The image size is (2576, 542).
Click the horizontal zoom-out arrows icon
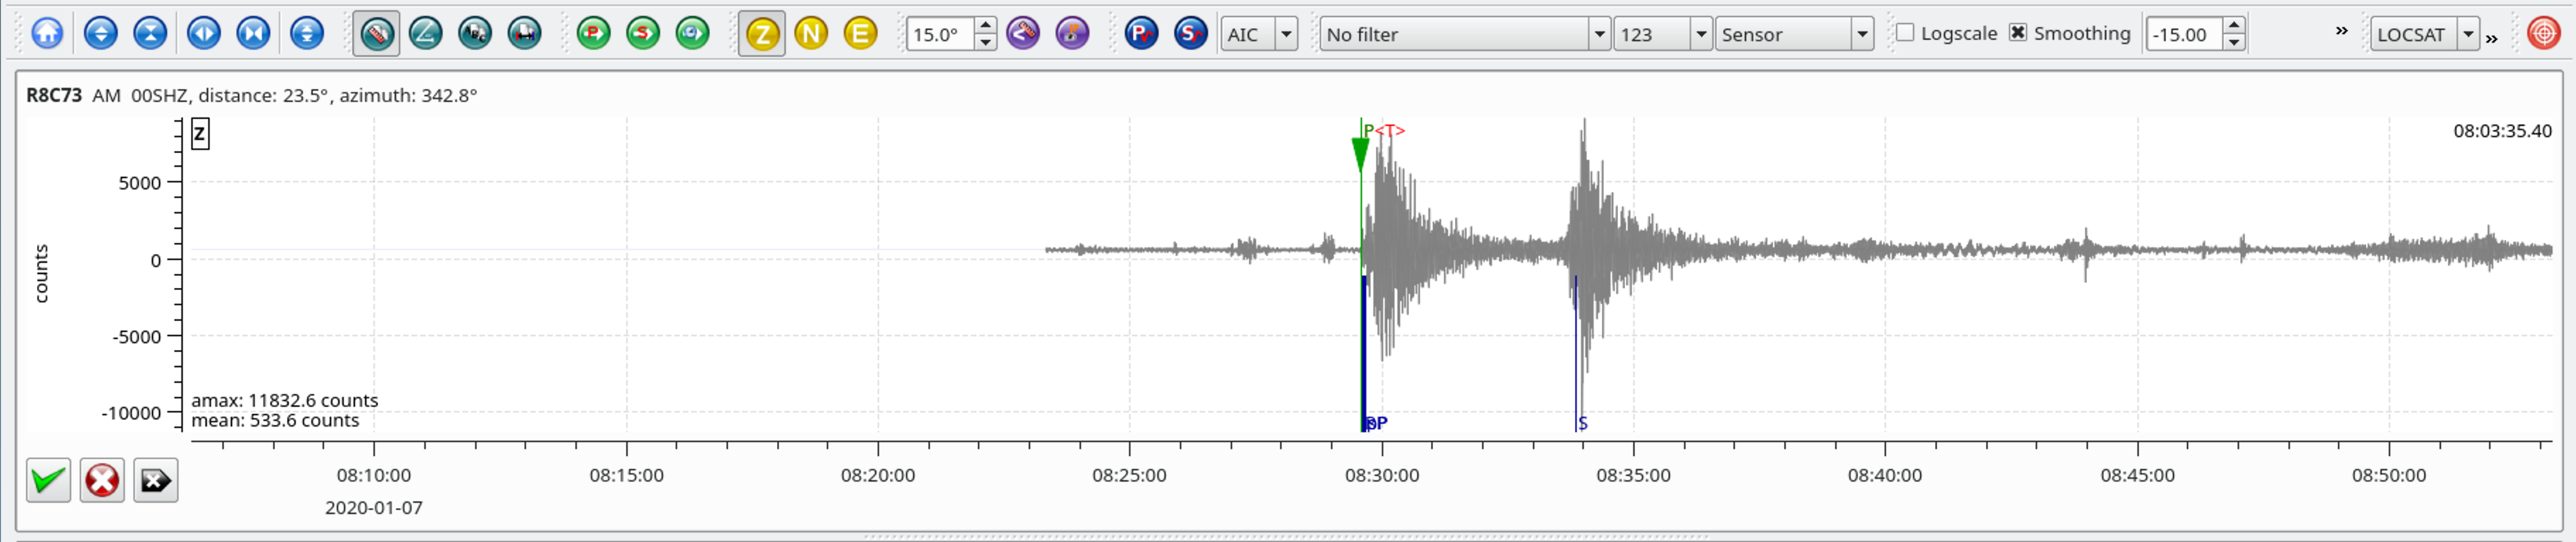253,33
